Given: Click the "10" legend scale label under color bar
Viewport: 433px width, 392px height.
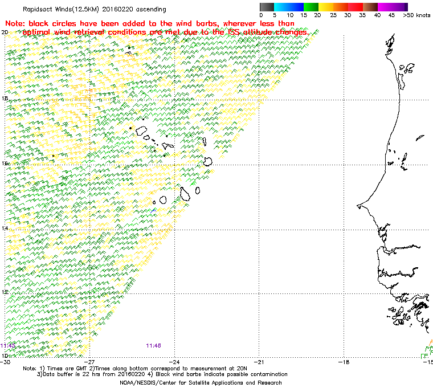Looking at the screenshot, I should coord(290,15).
